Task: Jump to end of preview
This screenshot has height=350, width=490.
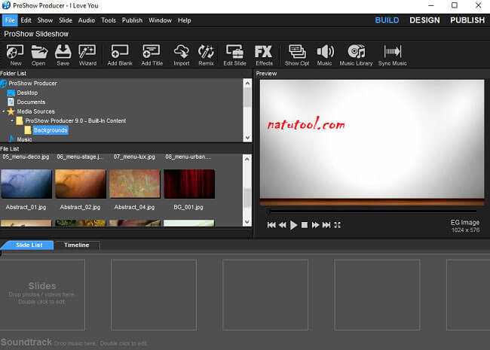Action: coord(326,225)
